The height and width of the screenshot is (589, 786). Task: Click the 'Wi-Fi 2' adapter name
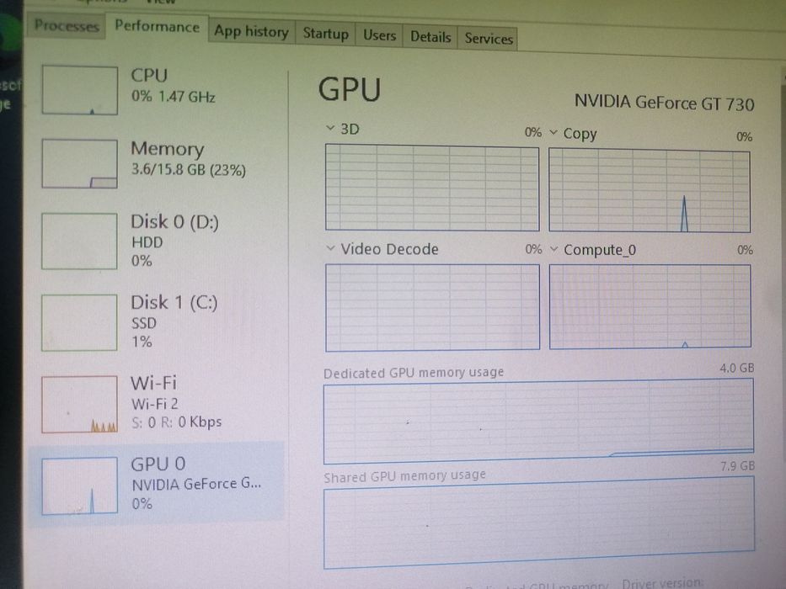(155, 404)
